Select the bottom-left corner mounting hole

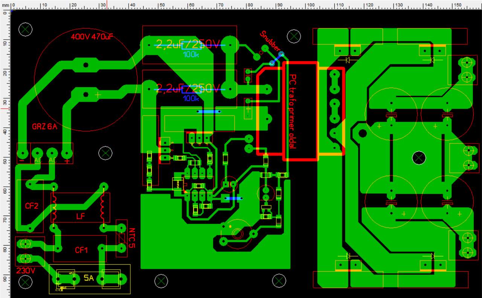pyautogui.click(x=26, y=282)
